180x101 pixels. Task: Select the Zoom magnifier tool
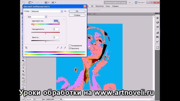click(23, 88)
